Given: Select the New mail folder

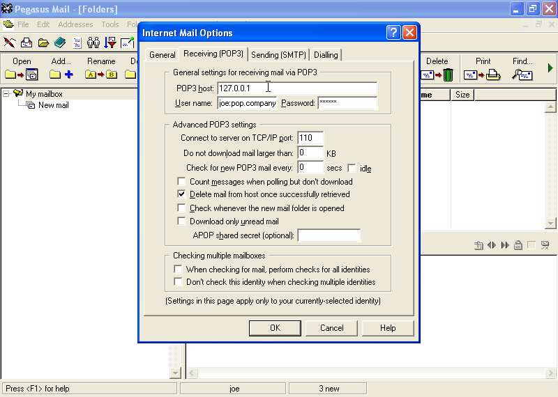Looking at the screenshot, I should click(x=54, y=105).
